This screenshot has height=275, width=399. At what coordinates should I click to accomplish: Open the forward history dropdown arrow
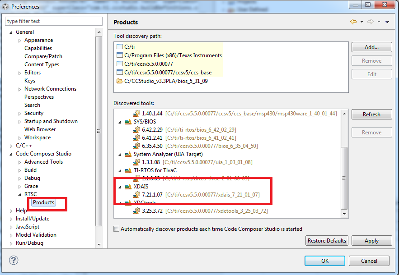(x=379, y=22)
